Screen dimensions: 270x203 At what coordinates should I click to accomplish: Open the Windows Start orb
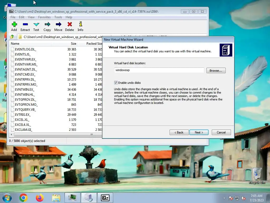[7, 198]
